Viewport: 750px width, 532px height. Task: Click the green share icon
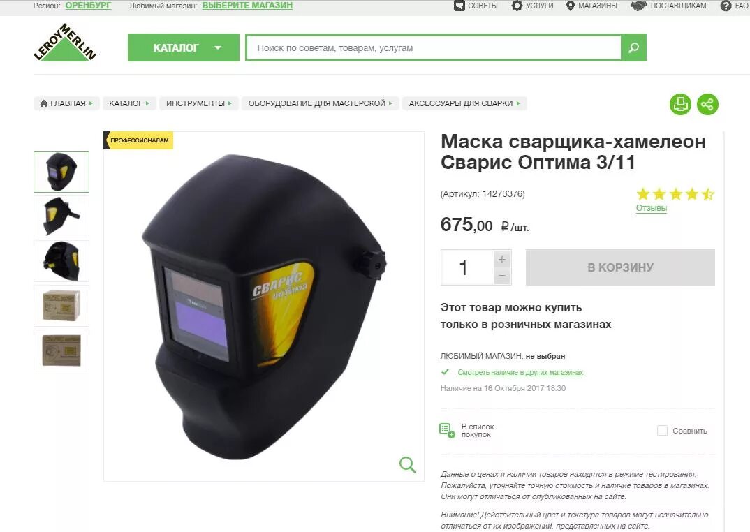tap(707, 104)
